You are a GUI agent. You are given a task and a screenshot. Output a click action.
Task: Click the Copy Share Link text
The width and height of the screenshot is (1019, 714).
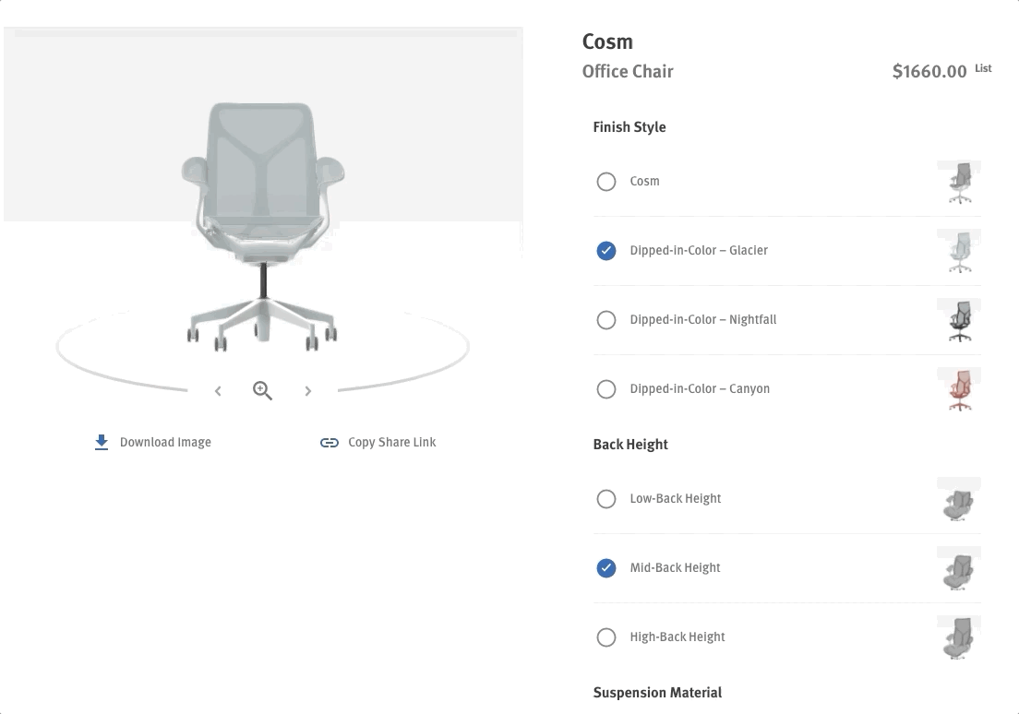(391, 443)
